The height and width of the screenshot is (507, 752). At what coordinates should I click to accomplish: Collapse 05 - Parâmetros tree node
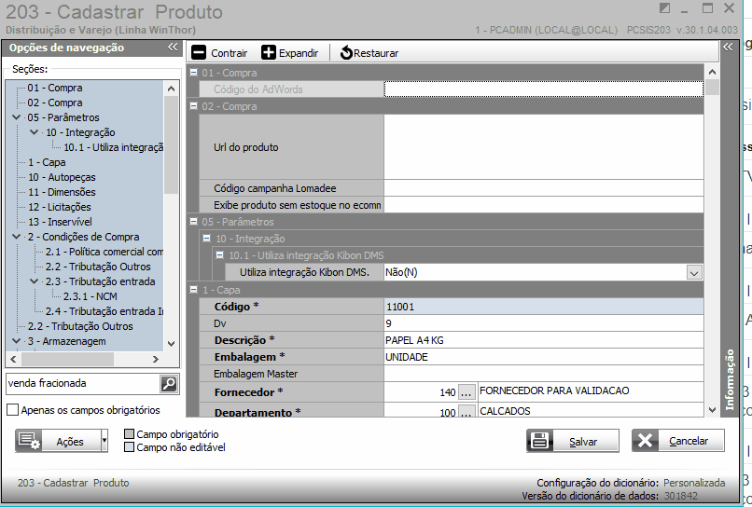[x=17, y=117]
